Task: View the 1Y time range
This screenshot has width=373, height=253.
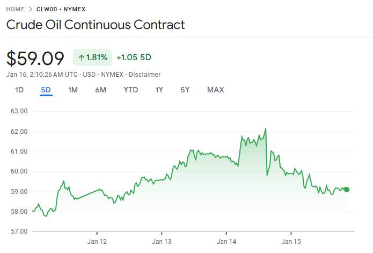Action: click(x=159, y=90)
